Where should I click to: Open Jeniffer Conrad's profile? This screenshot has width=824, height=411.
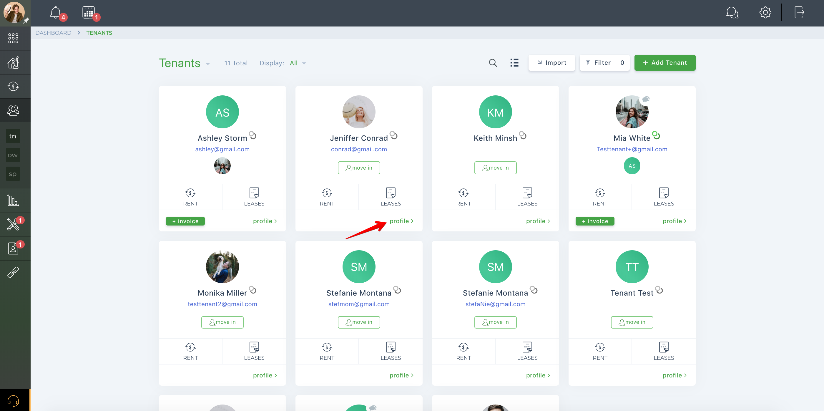pos(401,221)
